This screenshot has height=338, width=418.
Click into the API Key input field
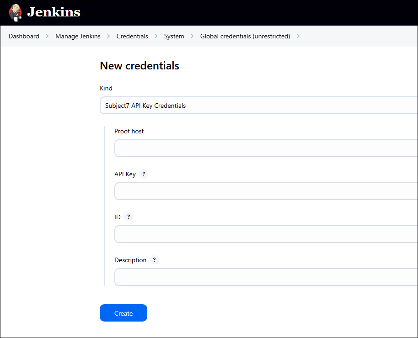pyautogui.click(x=266, y=191)
